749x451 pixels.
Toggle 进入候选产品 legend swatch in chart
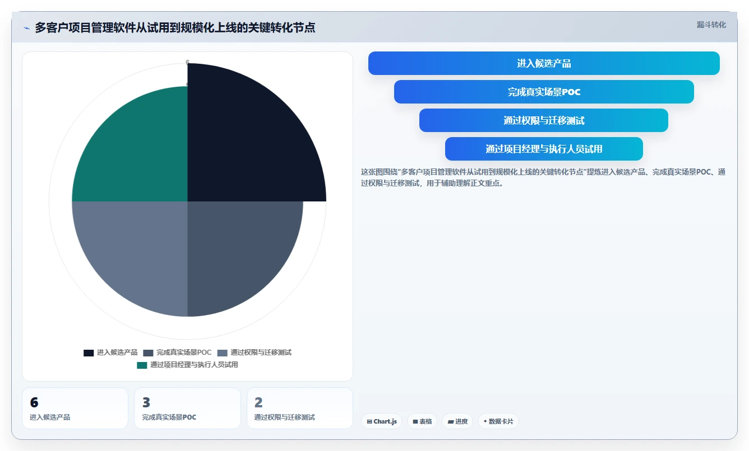pyautogui.click(x=89, y=353)
